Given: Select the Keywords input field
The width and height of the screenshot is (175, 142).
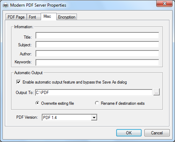Looking at the screenshot, I should (97, 63).
